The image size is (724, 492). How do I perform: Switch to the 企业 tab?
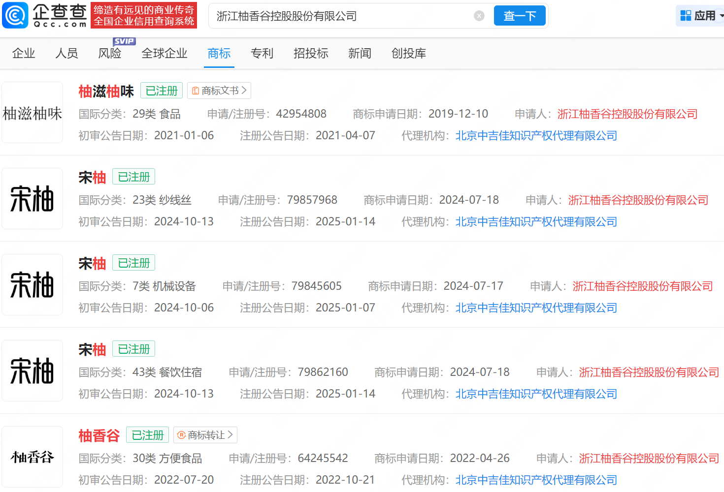point(24,53)
